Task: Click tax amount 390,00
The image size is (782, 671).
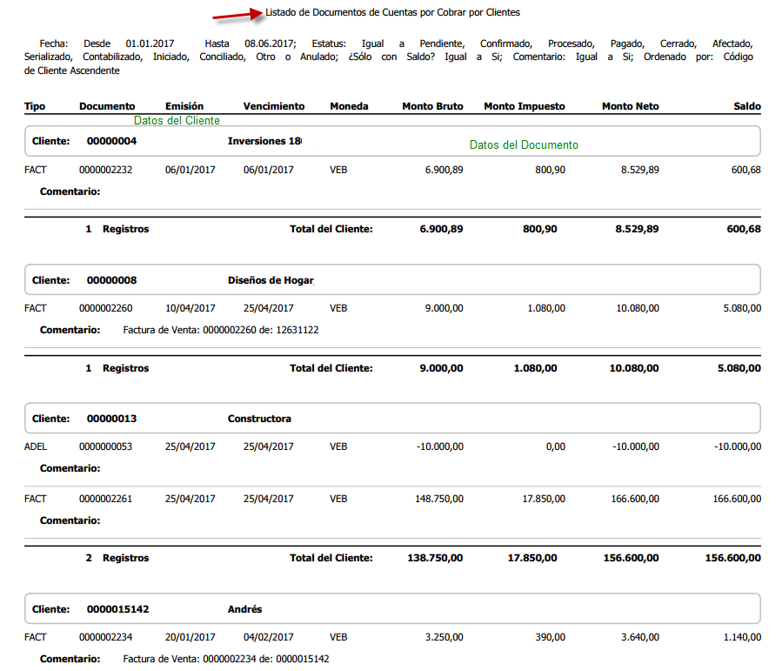Action: [x=551, y=638]
